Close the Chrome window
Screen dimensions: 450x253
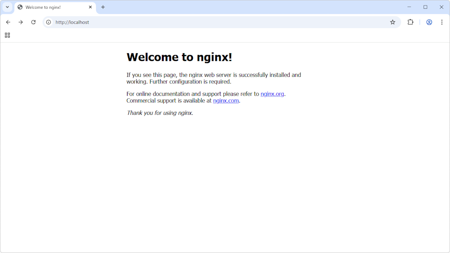(x=441, y=7)
